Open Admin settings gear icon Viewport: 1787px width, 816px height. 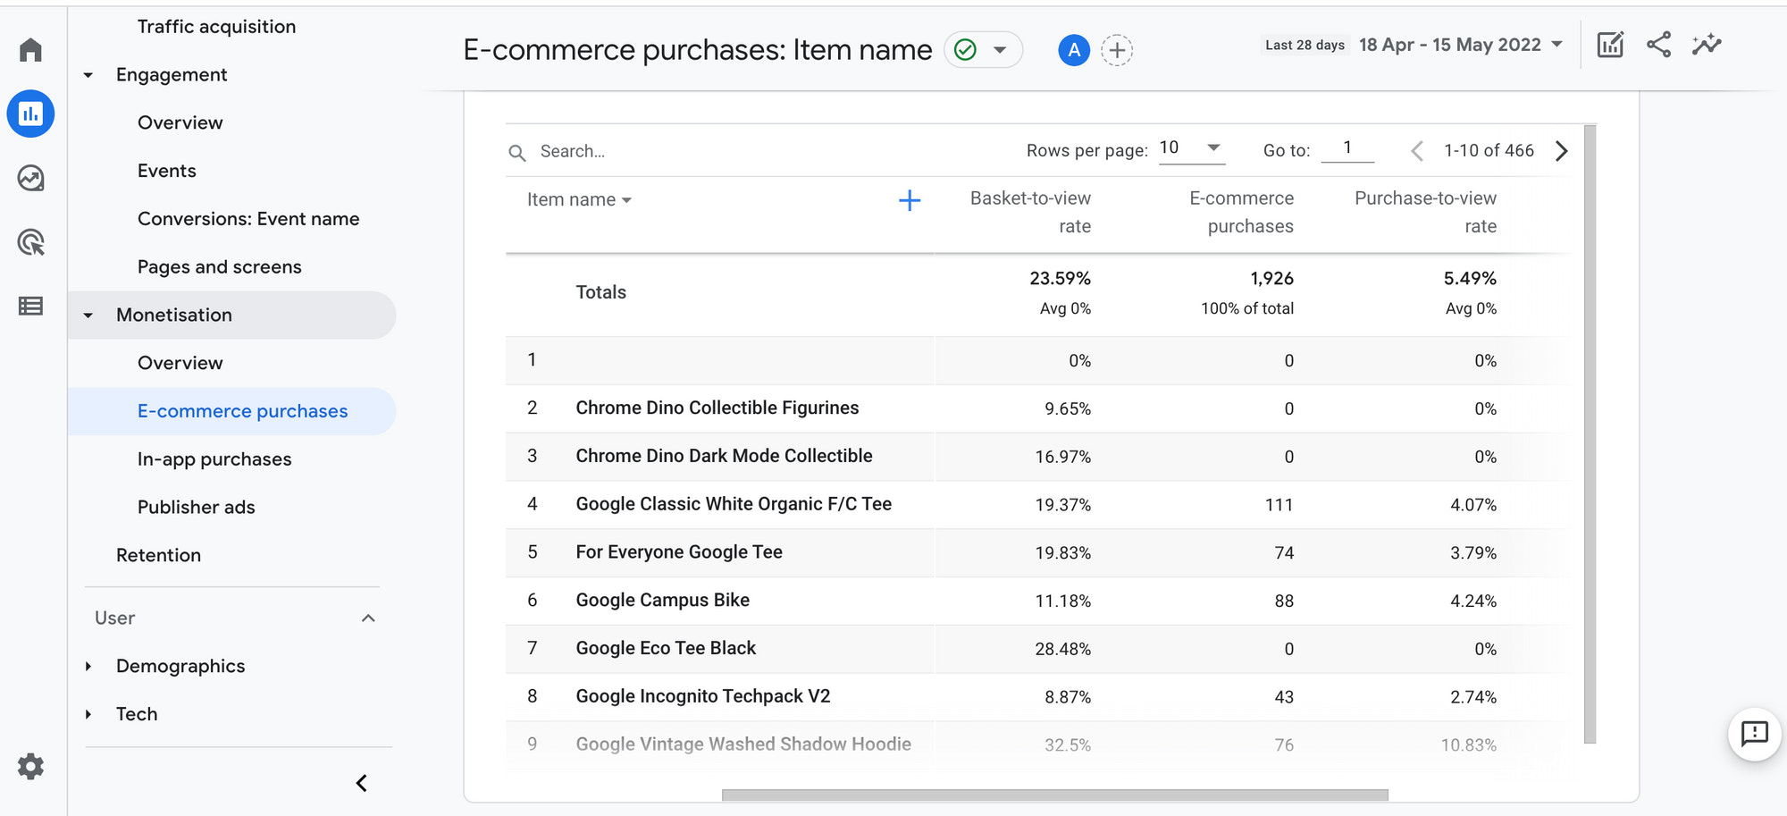click(30, 766)
